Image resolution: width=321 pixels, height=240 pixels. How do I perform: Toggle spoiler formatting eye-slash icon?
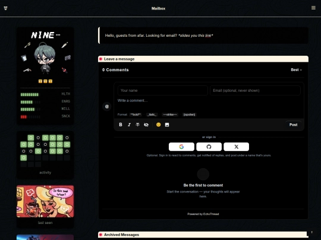coord(146,124)
